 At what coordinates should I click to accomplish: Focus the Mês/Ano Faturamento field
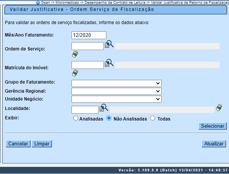(x=89, y=35)
